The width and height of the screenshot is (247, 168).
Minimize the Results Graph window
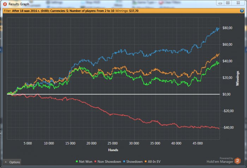tap(221, 3)
